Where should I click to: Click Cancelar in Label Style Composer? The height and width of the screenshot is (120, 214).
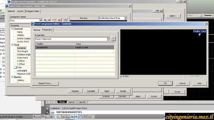(x=91, y=91)
